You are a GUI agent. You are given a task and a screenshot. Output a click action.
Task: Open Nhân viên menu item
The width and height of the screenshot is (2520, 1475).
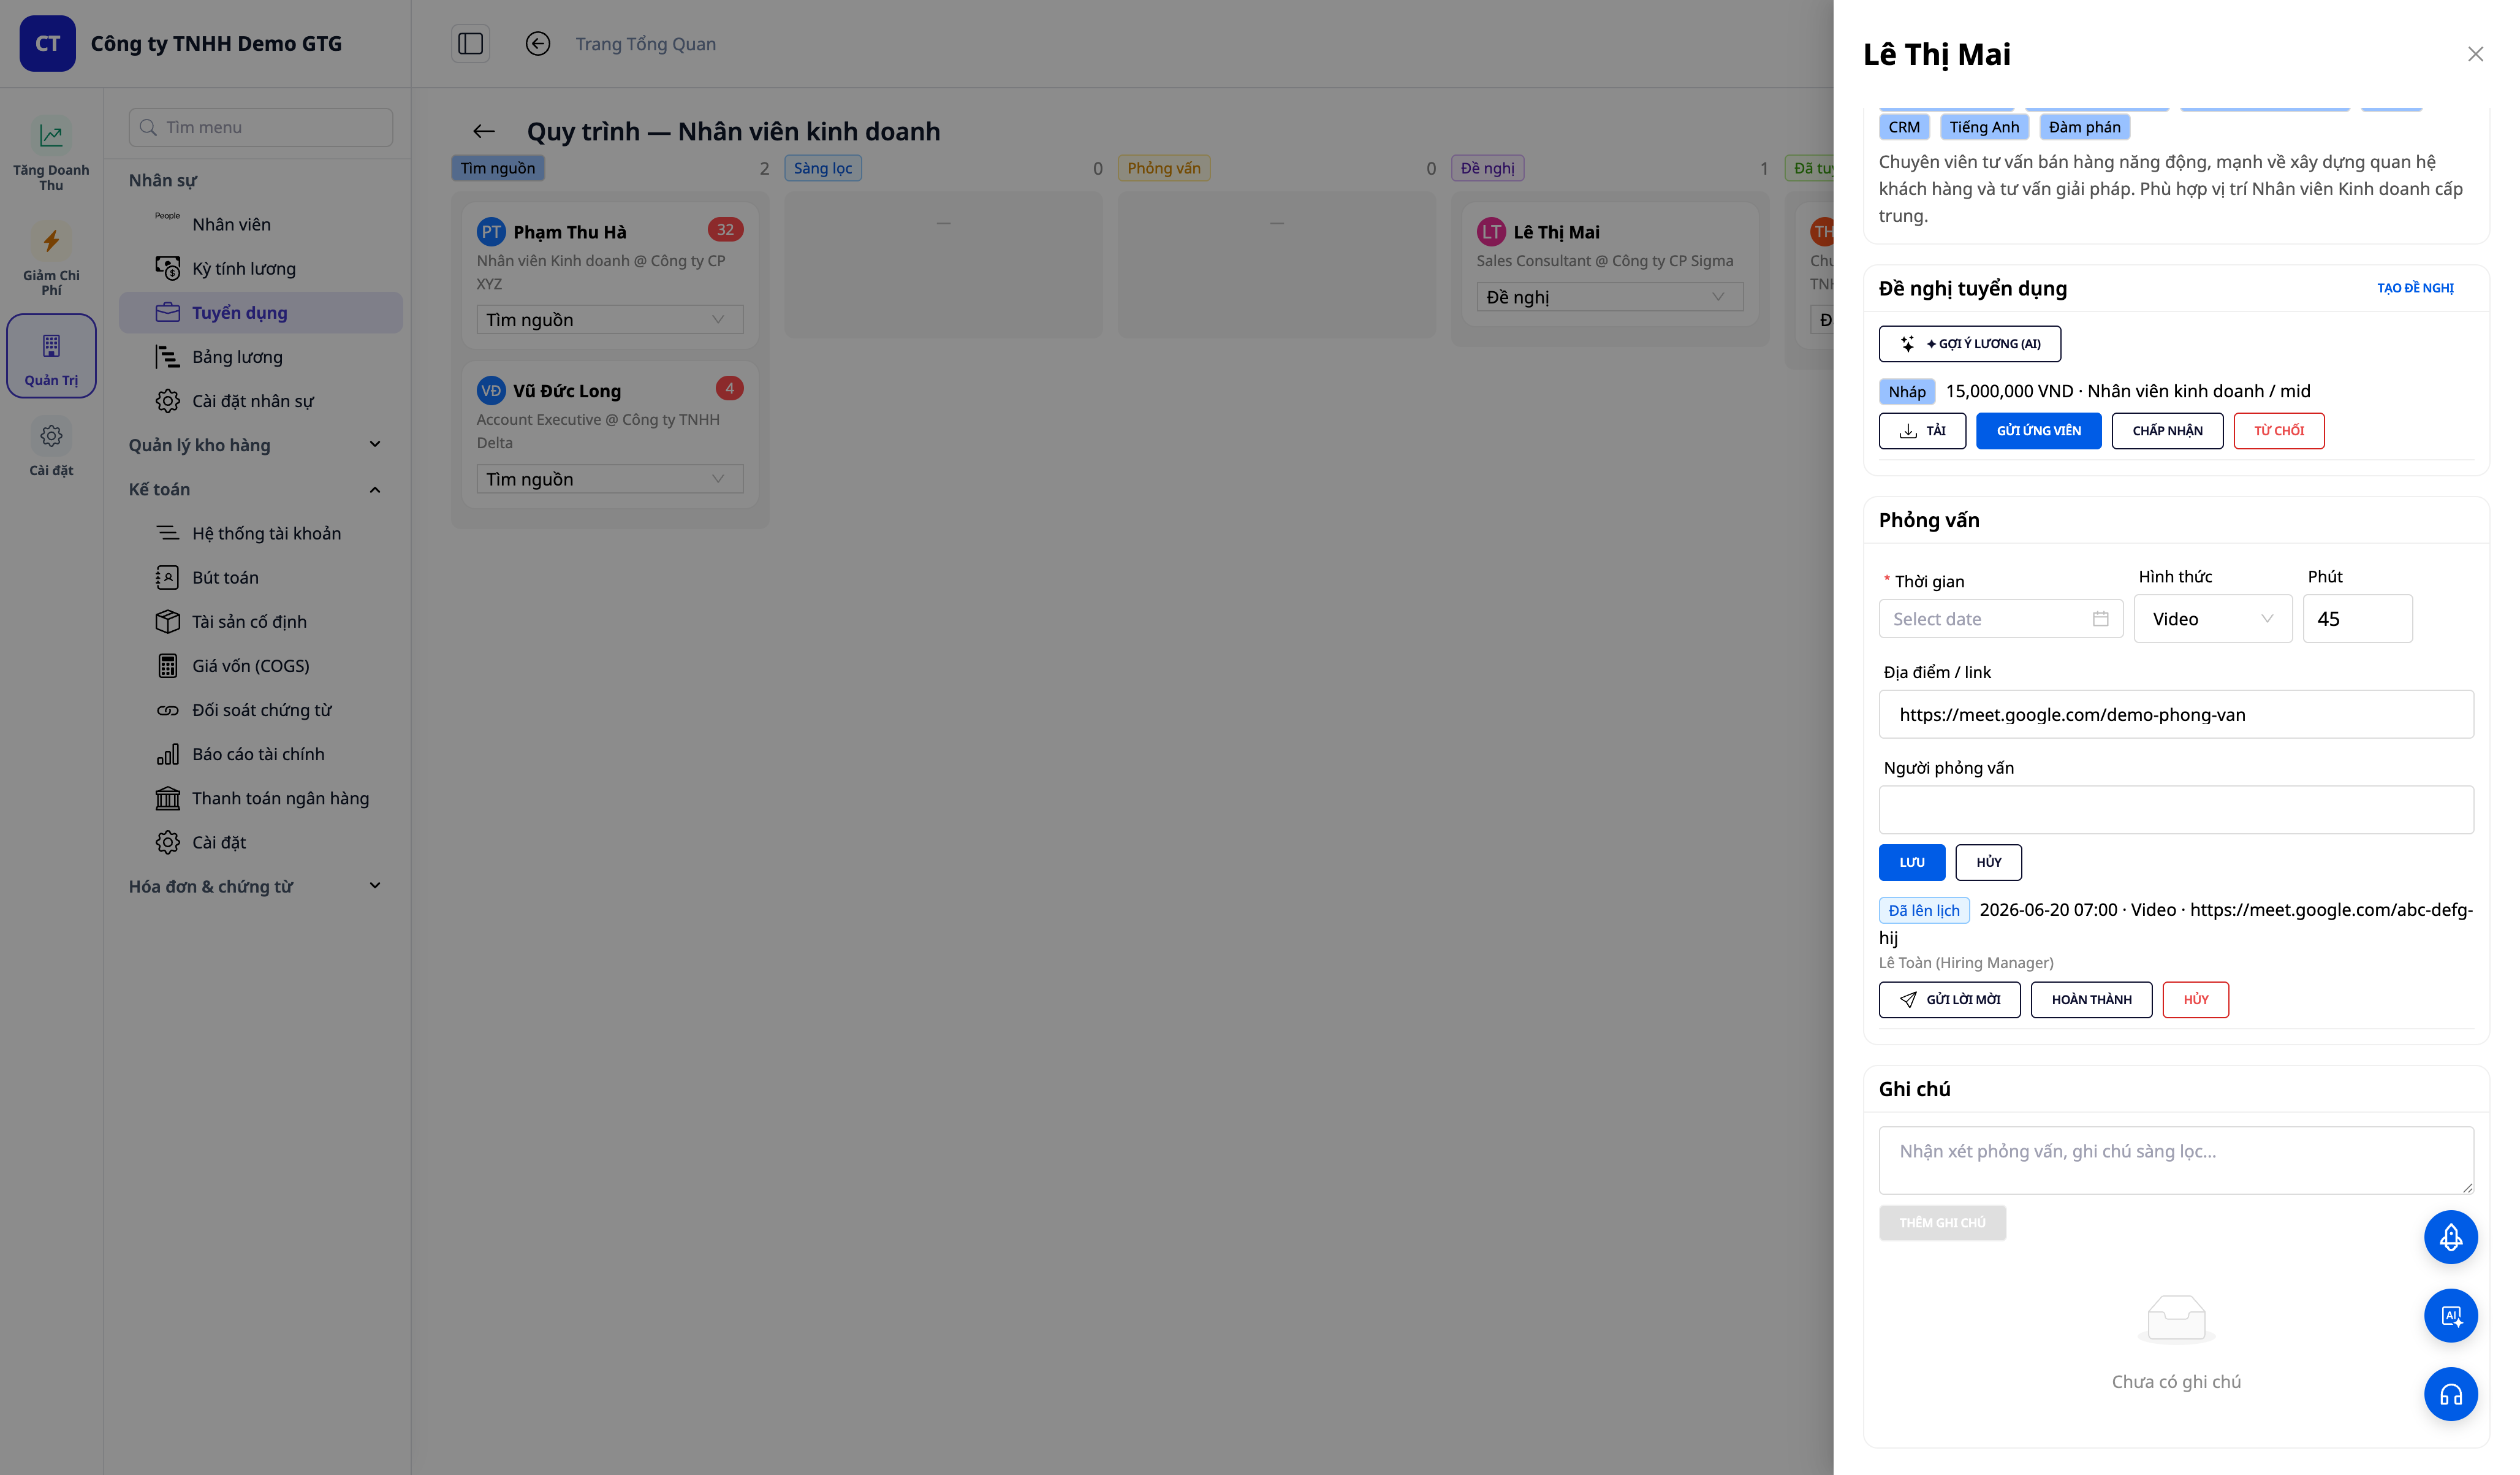(x=260, y=224)
